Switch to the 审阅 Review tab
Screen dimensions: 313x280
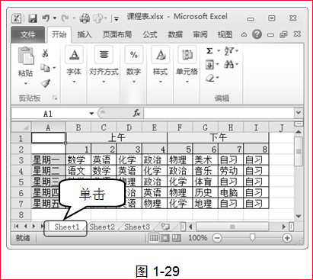coord(200,34)
